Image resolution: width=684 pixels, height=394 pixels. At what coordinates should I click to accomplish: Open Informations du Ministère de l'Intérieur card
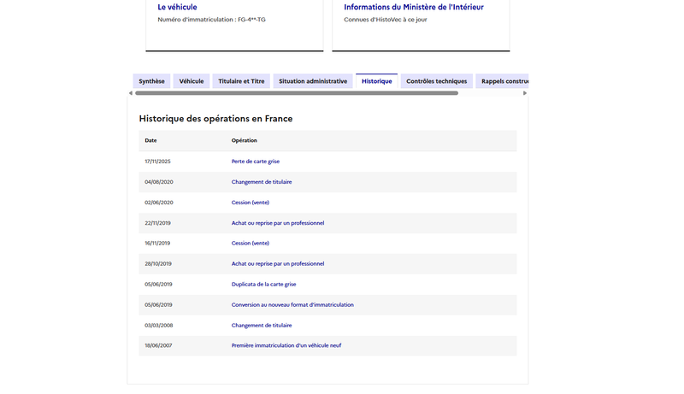point(414,7)
